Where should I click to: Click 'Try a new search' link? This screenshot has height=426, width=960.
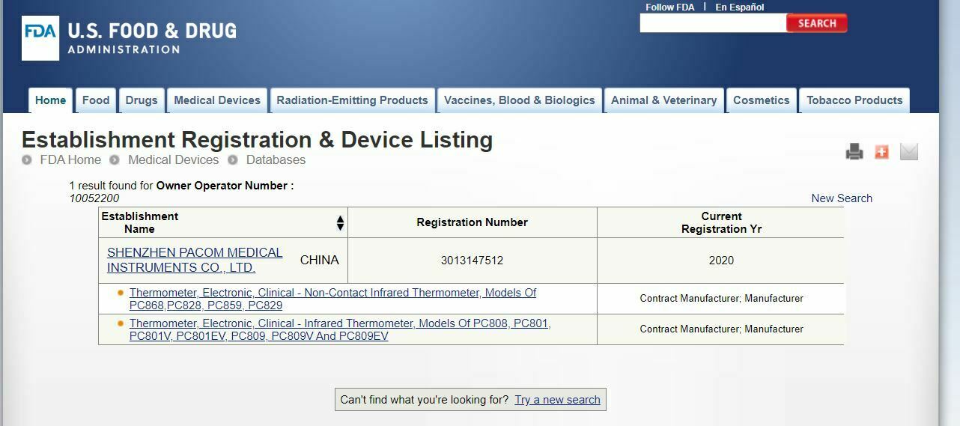(557, 400)
